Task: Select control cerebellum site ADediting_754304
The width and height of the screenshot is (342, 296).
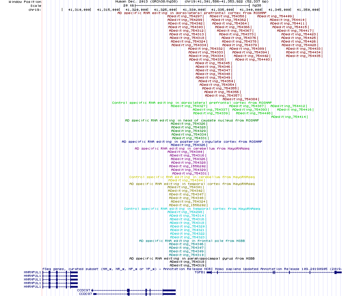Action: [186, 180]
